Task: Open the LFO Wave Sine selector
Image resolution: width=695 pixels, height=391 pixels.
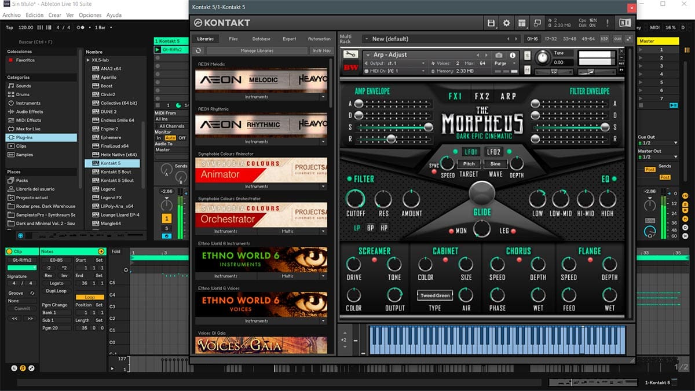Action: (496, 164)
